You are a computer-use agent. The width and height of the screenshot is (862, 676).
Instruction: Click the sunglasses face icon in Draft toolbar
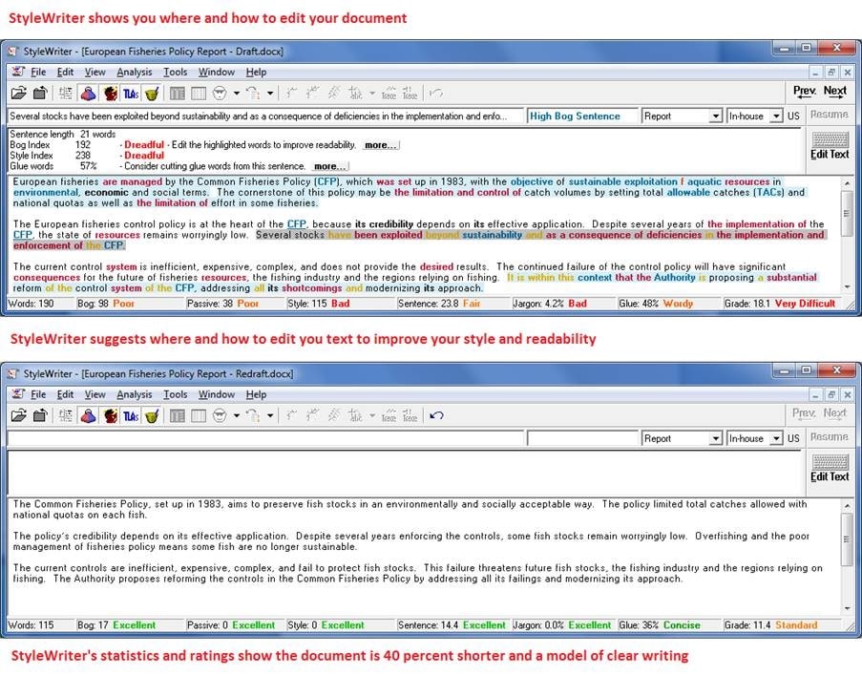click(220, 94)
